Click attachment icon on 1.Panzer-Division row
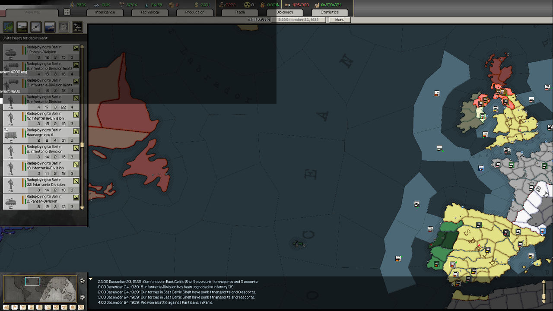Image resolution: width=553 pixels, height=311 pixels. click(x=76, y=48)
